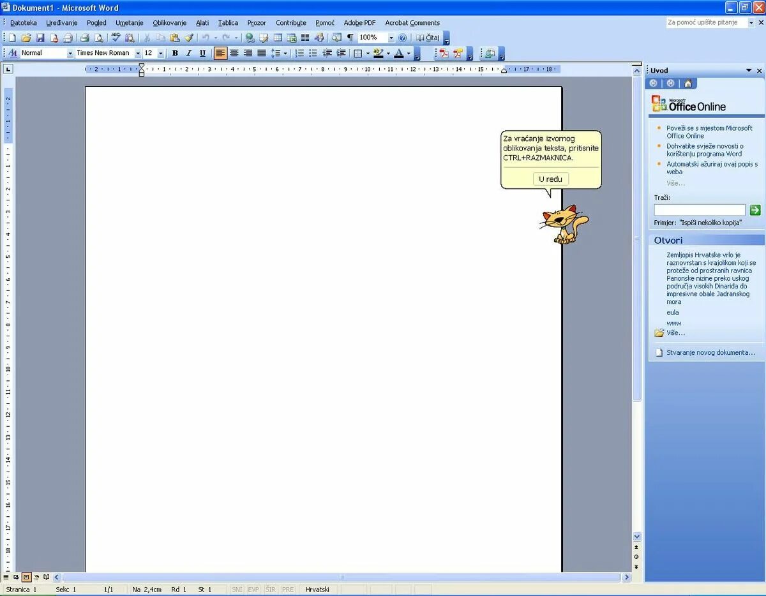Open the Normal style dropdown

70,53
